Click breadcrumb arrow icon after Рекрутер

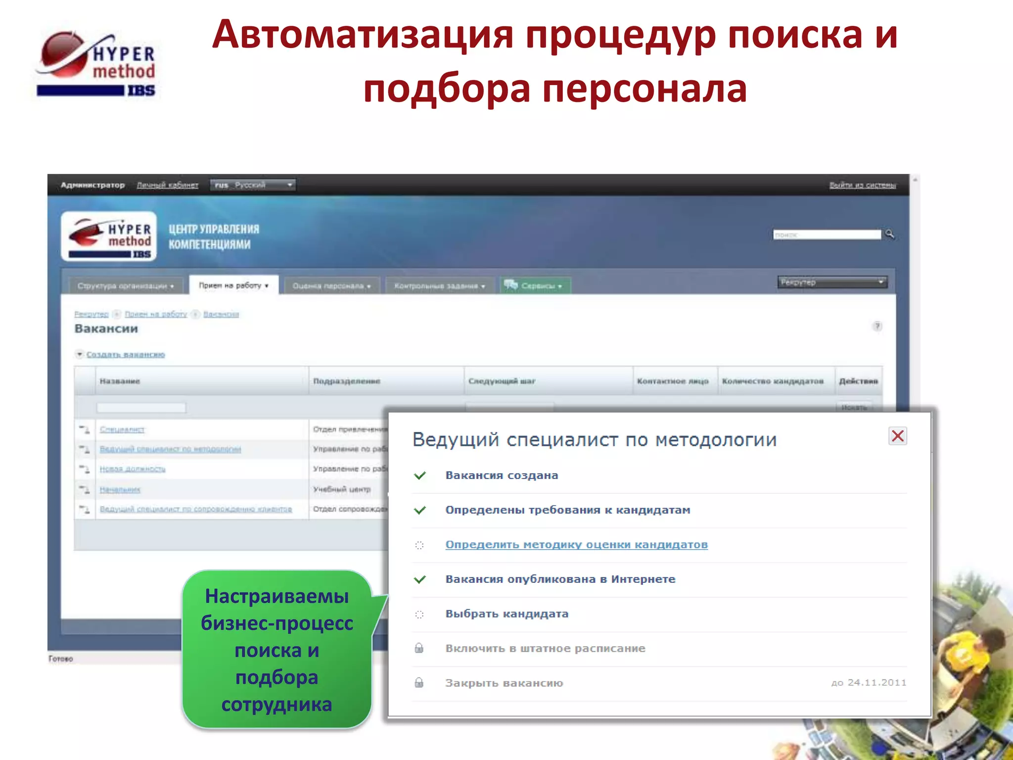(x=117, y=314)
